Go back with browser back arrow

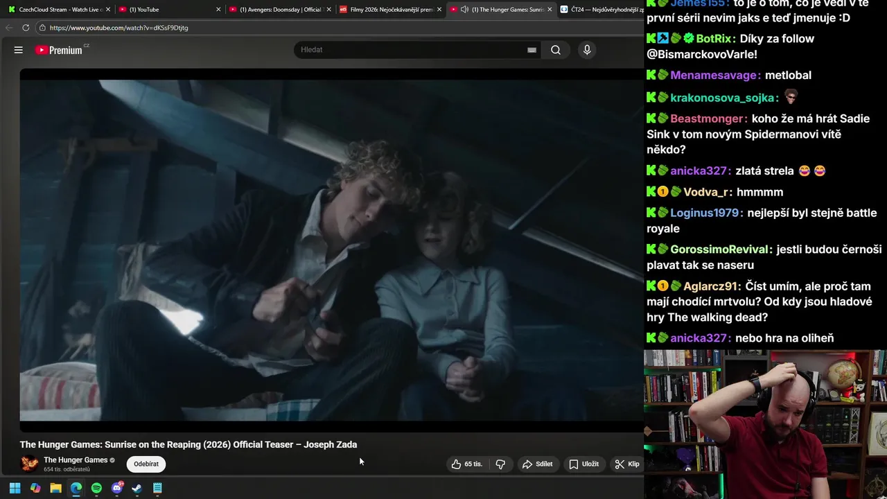click(8, 28)
